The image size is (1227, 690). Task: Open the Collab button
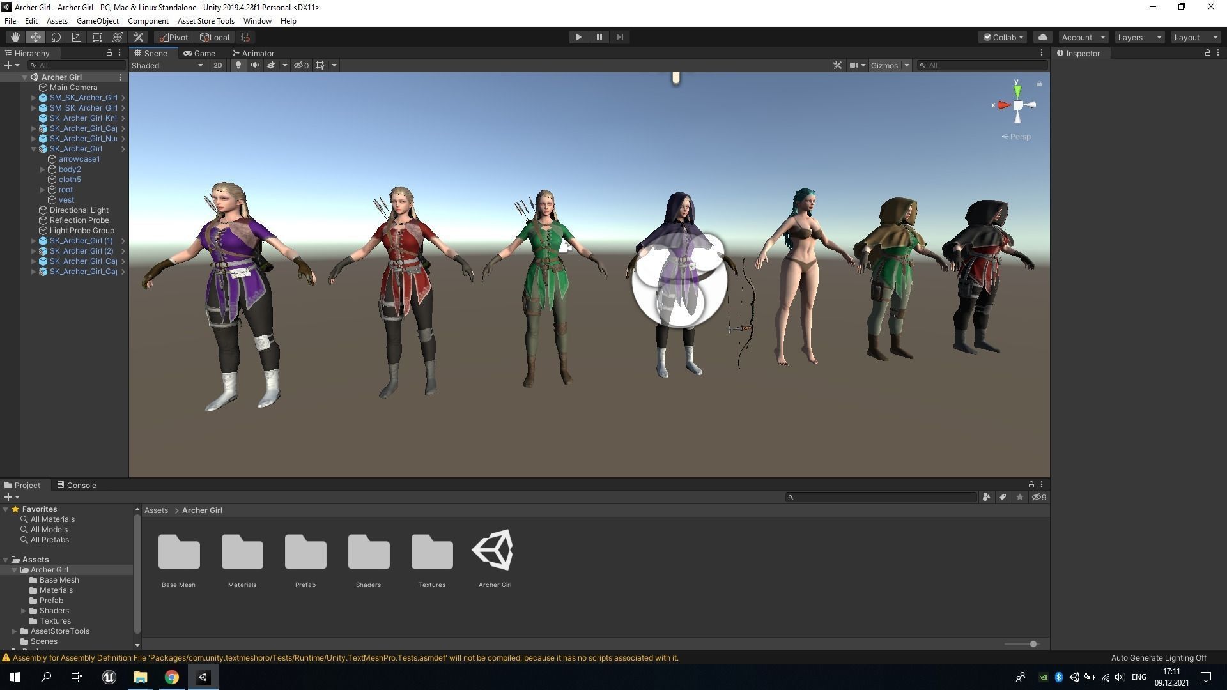click(x=1003, y=37)
